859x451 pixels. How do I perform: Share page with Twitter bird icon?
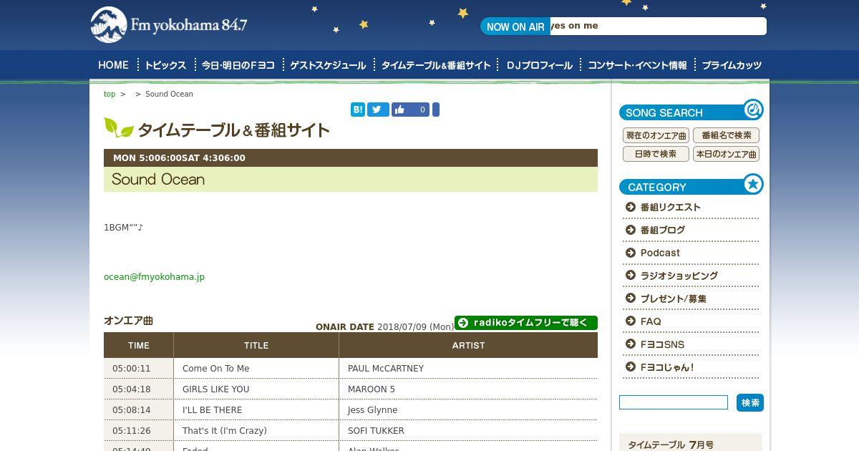tap(378, 110)
